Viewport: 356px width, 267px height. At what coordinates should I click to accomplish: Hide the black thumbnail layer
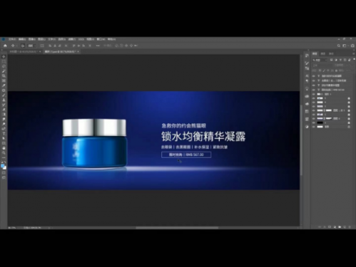pyautogui.click(x=314, y=122)
